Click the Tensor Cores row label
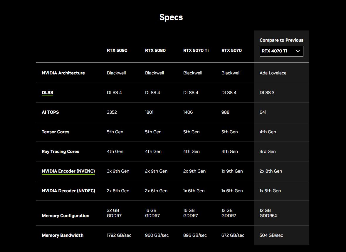346x252 pixels. [56, 132]
